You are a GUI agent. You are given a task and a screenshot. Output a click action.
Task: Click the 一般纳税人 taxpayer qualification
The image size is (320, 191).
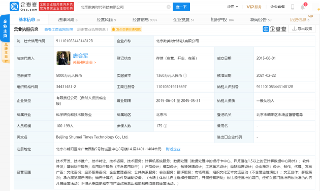coord(265,101)
